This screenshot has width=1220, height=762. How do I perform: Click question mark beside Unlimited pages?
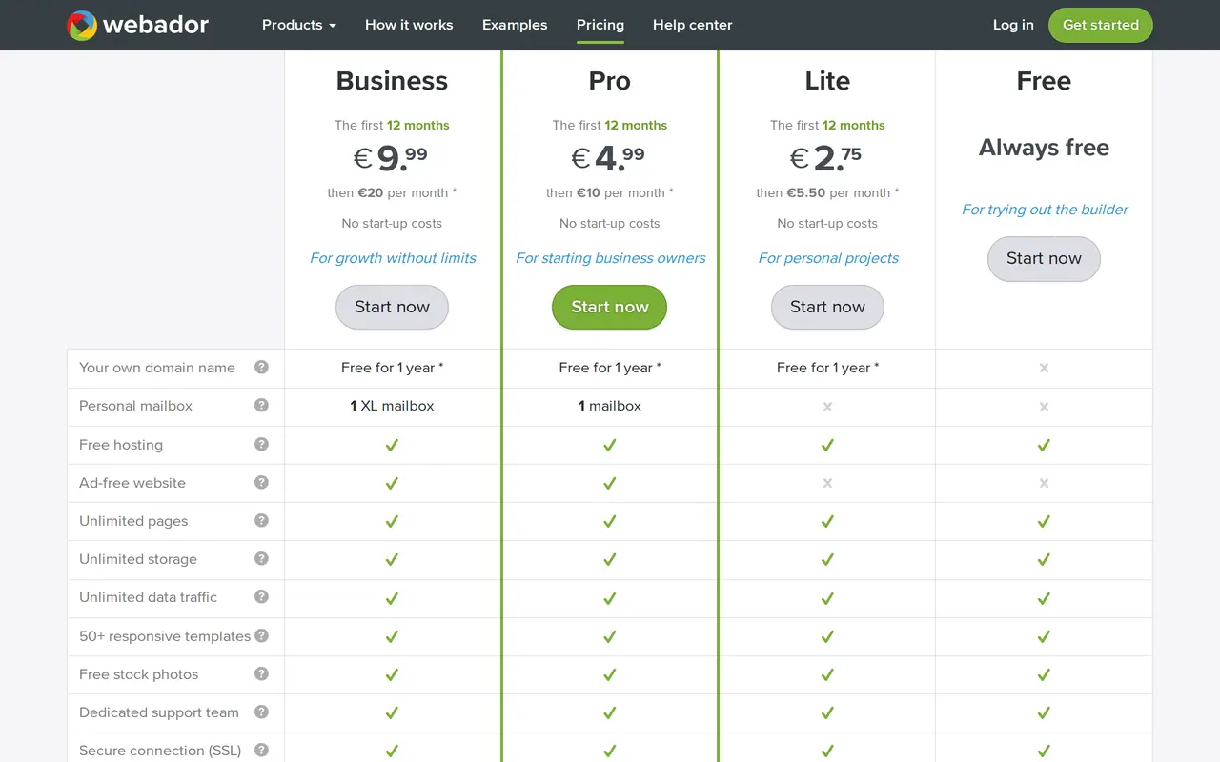[x=261, y=520]
